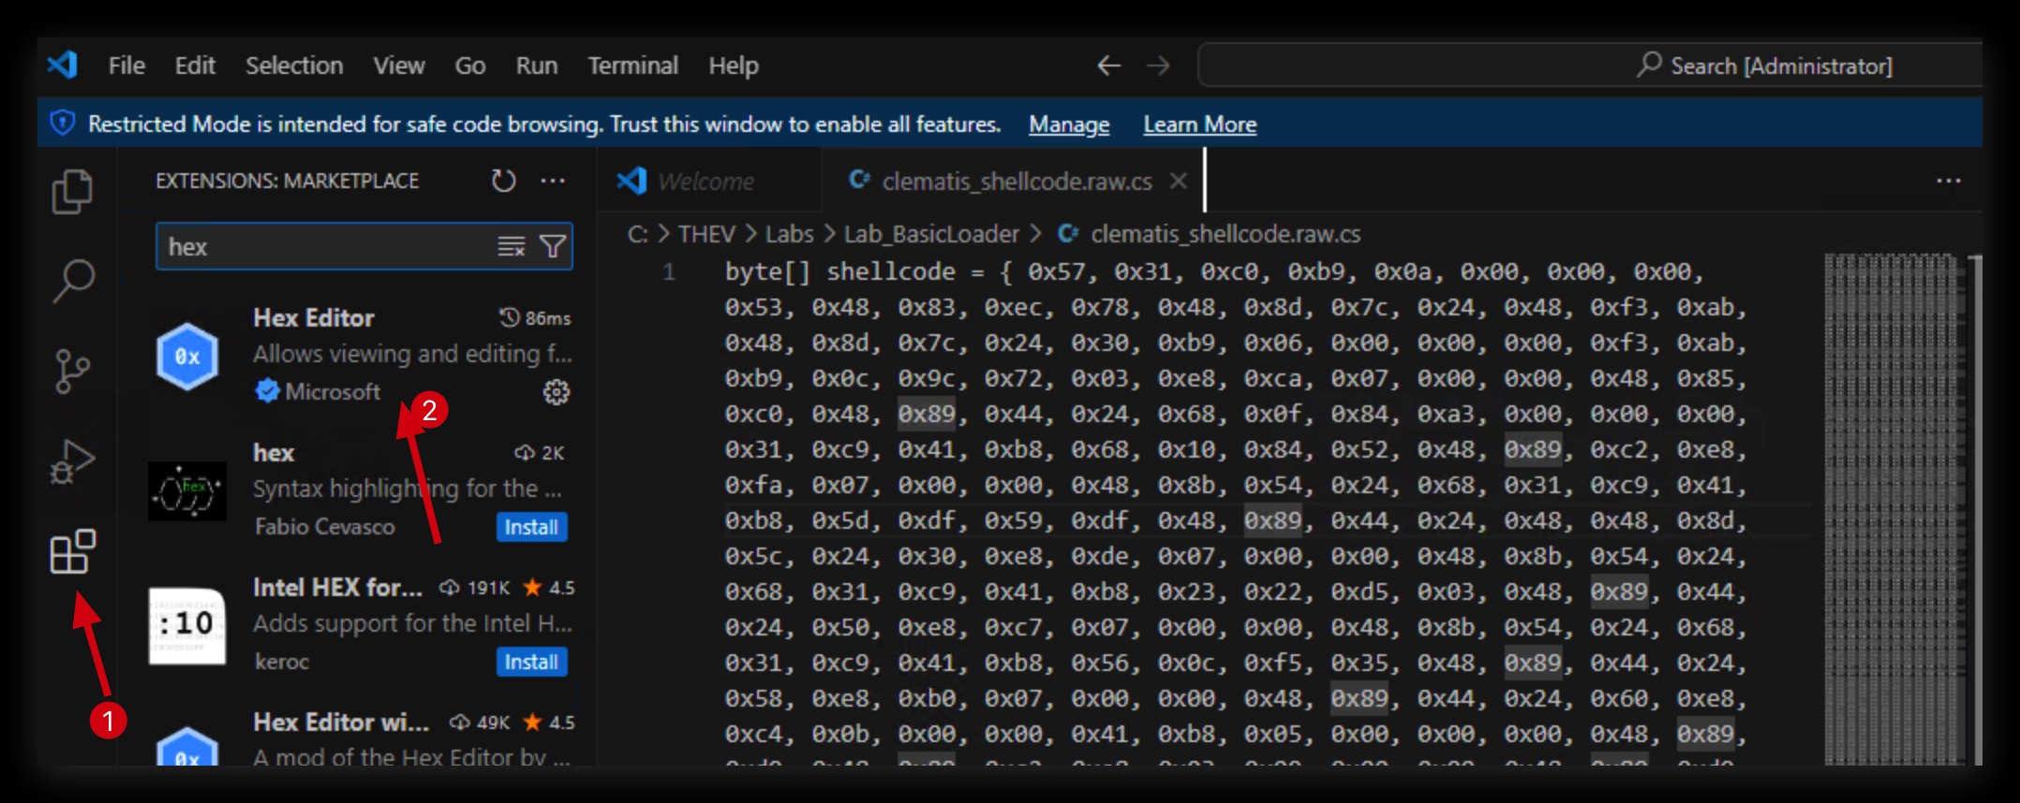The width and height of the screenshot is (2020, 803).
Task: Refresh the extensions marketplace list
Action: (x=503, y=181)
